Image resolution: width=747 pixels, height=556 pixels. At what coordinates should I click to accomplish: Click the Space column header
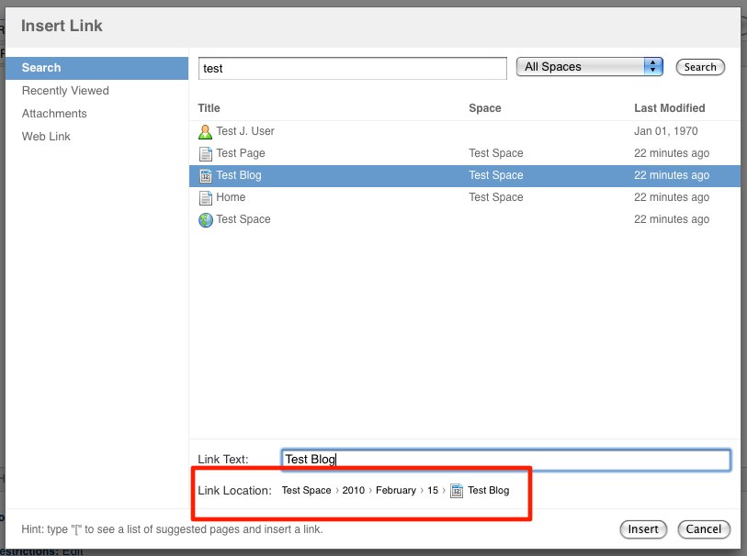[484, 108]
